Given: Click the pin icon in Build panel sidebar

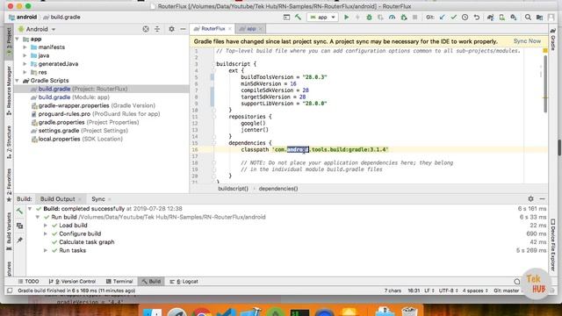Looking at the screenshot, I should point(19,240).
